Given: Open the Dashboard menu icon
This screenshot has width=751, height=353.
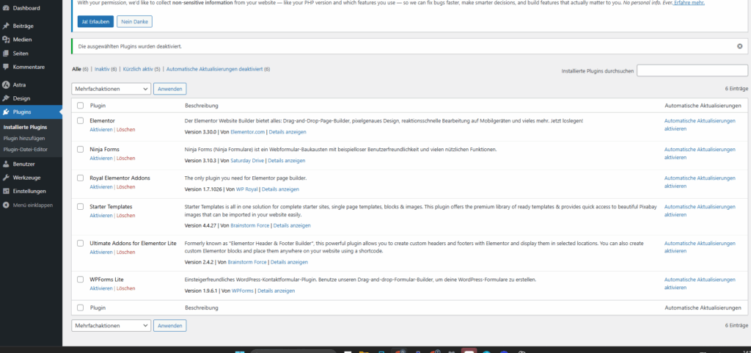Looking at the screenshot, I should (6, 8).
